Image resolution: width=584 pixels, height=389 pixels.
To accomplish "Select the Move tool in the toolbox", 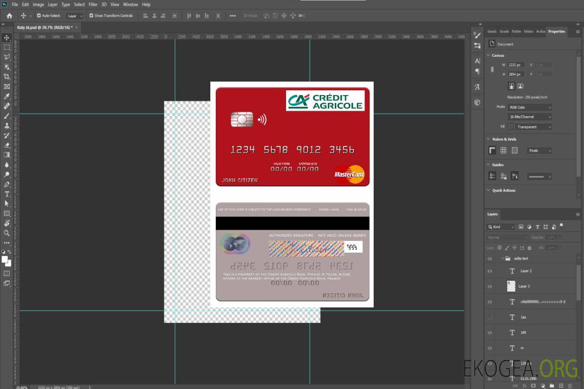I will [6, 38].
